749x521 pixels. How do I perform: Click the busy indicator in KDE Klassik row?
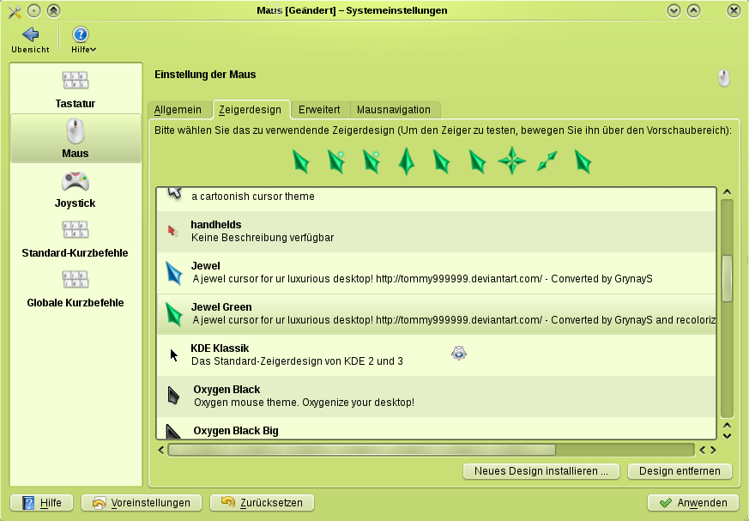(x=458, y=354)
